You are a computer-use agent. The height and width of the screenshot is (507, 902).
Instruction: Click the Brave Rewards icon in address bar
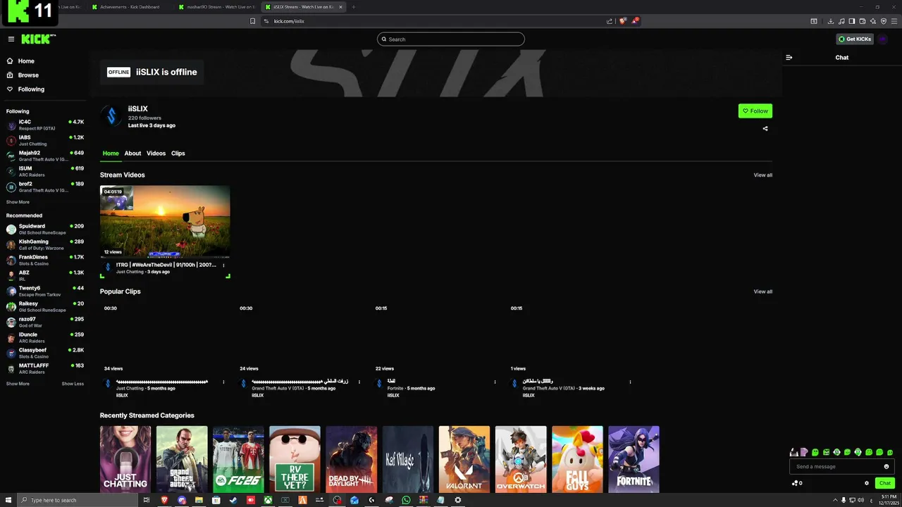[634, 21]
